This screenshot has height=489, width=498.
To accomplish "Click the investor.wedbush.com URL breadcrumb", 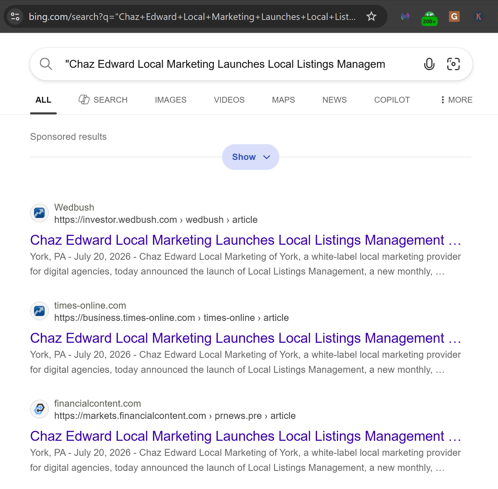I will pos(156,220).
